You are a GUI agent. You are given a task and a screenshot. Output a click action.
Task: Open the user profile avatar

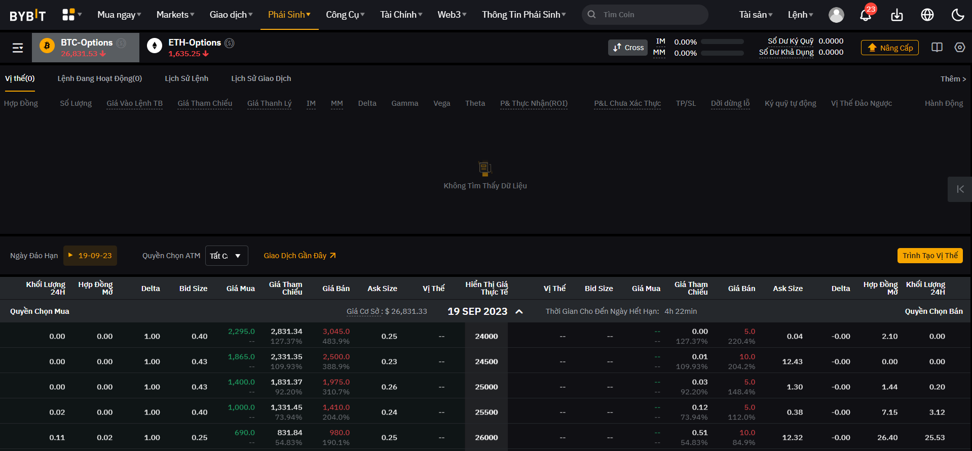[x=836, y=15]
